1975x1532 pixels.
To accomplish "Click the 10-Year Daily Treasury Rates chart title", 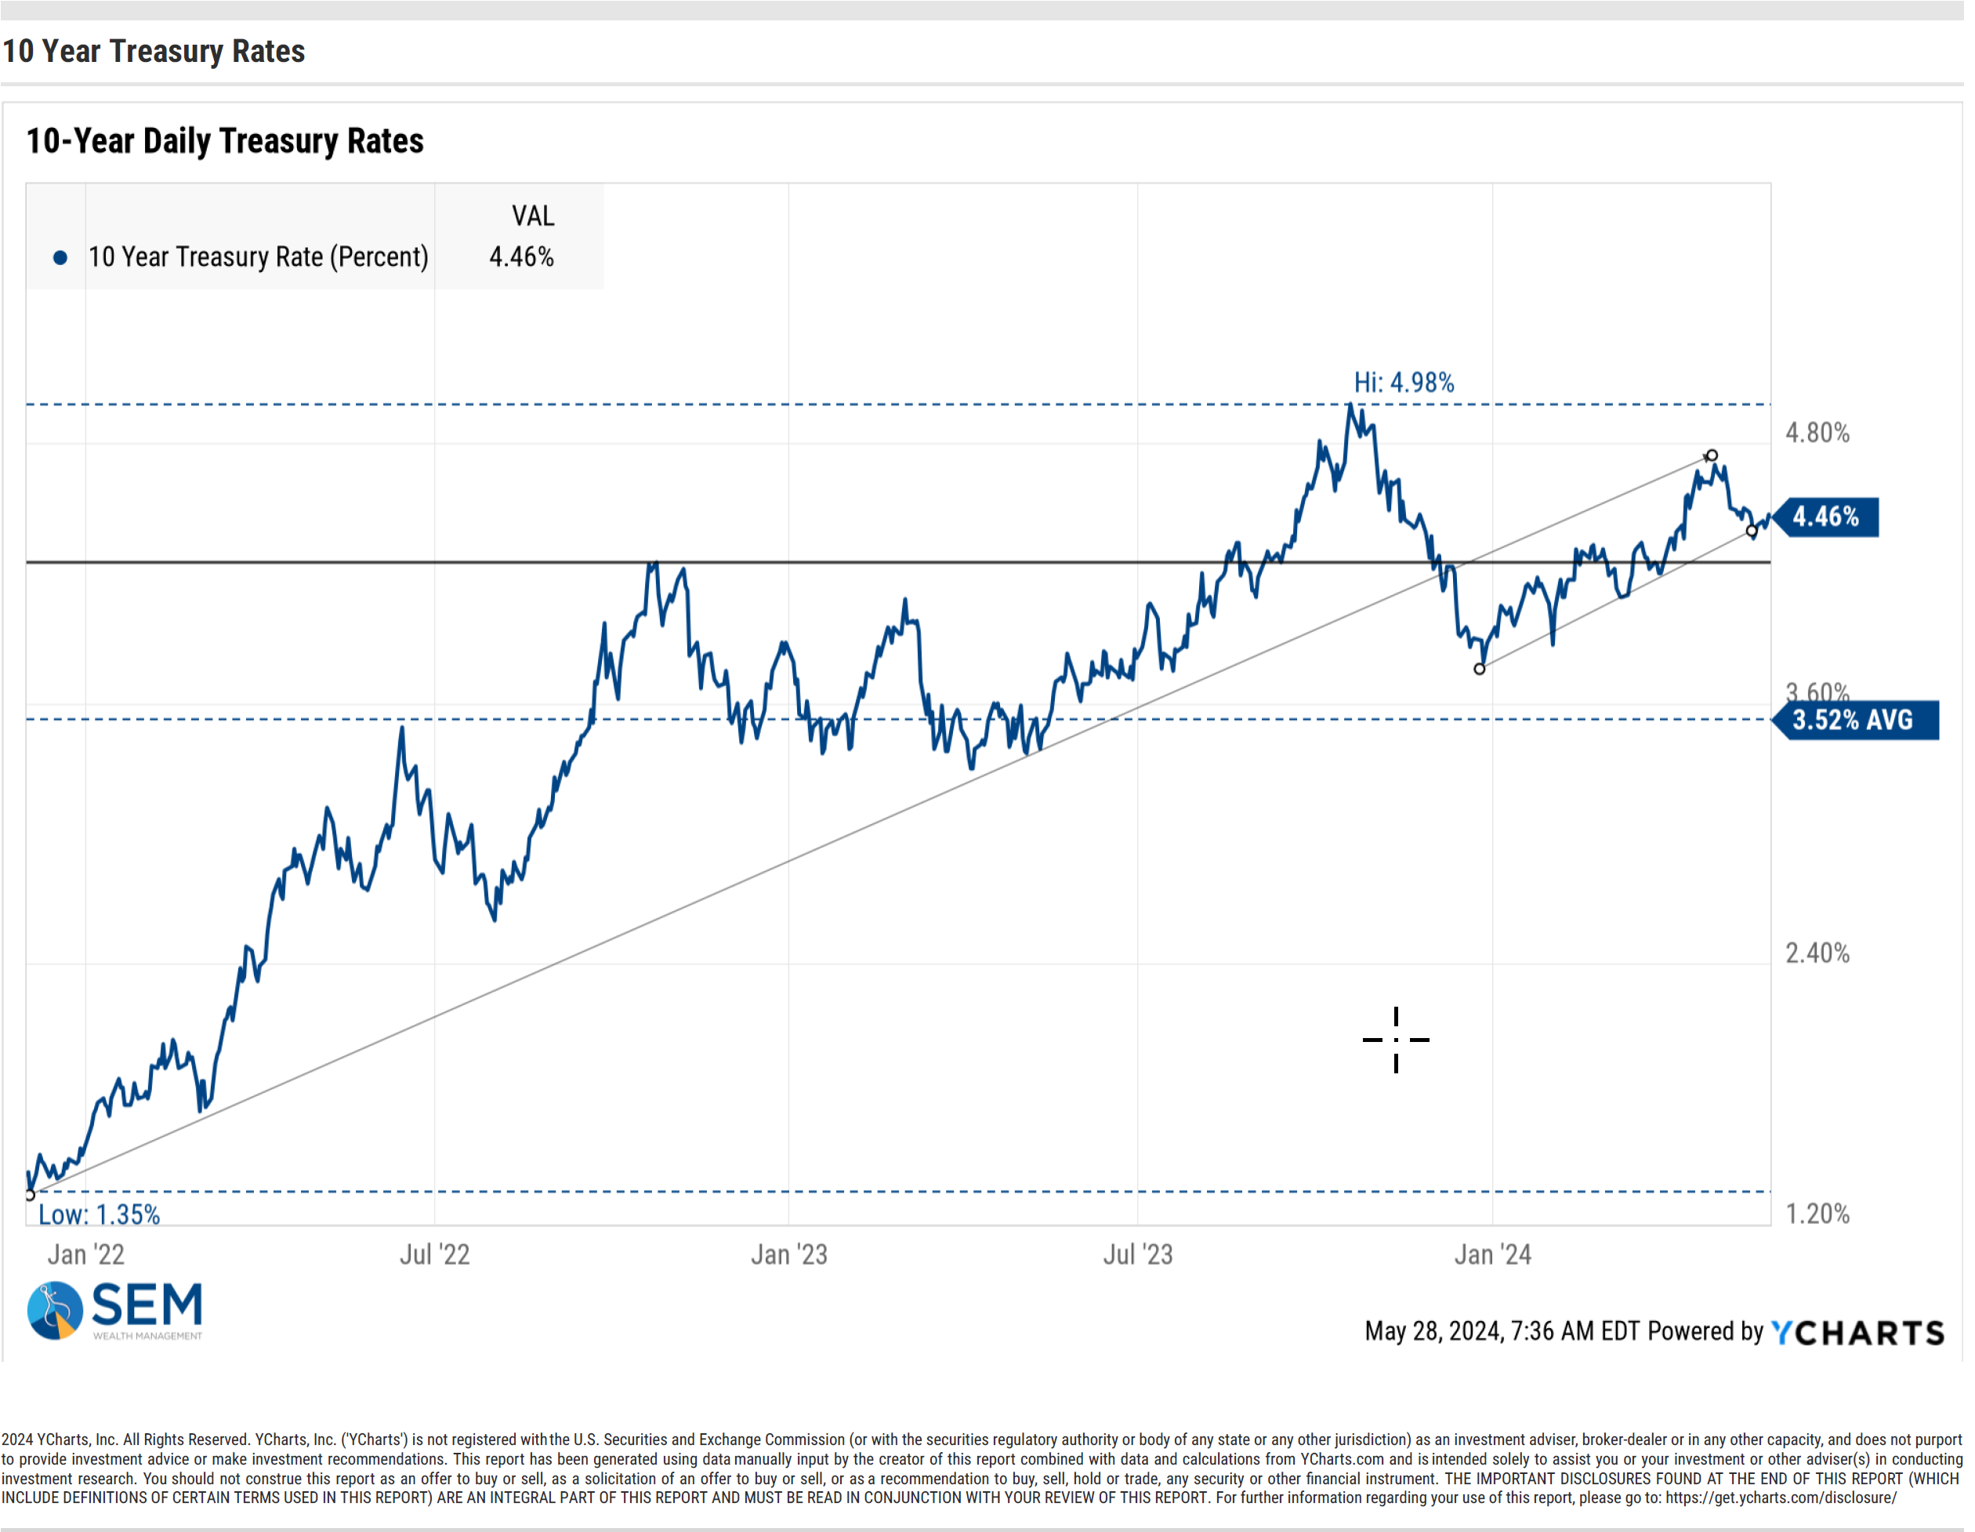I will 225,141.
